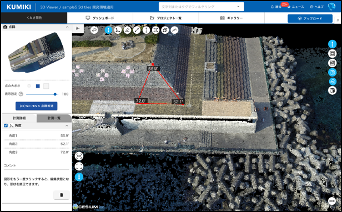Uncheck the 角度 measurement checkbox
The width and height of the screenshot is (342, 212).
tap(6, 125)
